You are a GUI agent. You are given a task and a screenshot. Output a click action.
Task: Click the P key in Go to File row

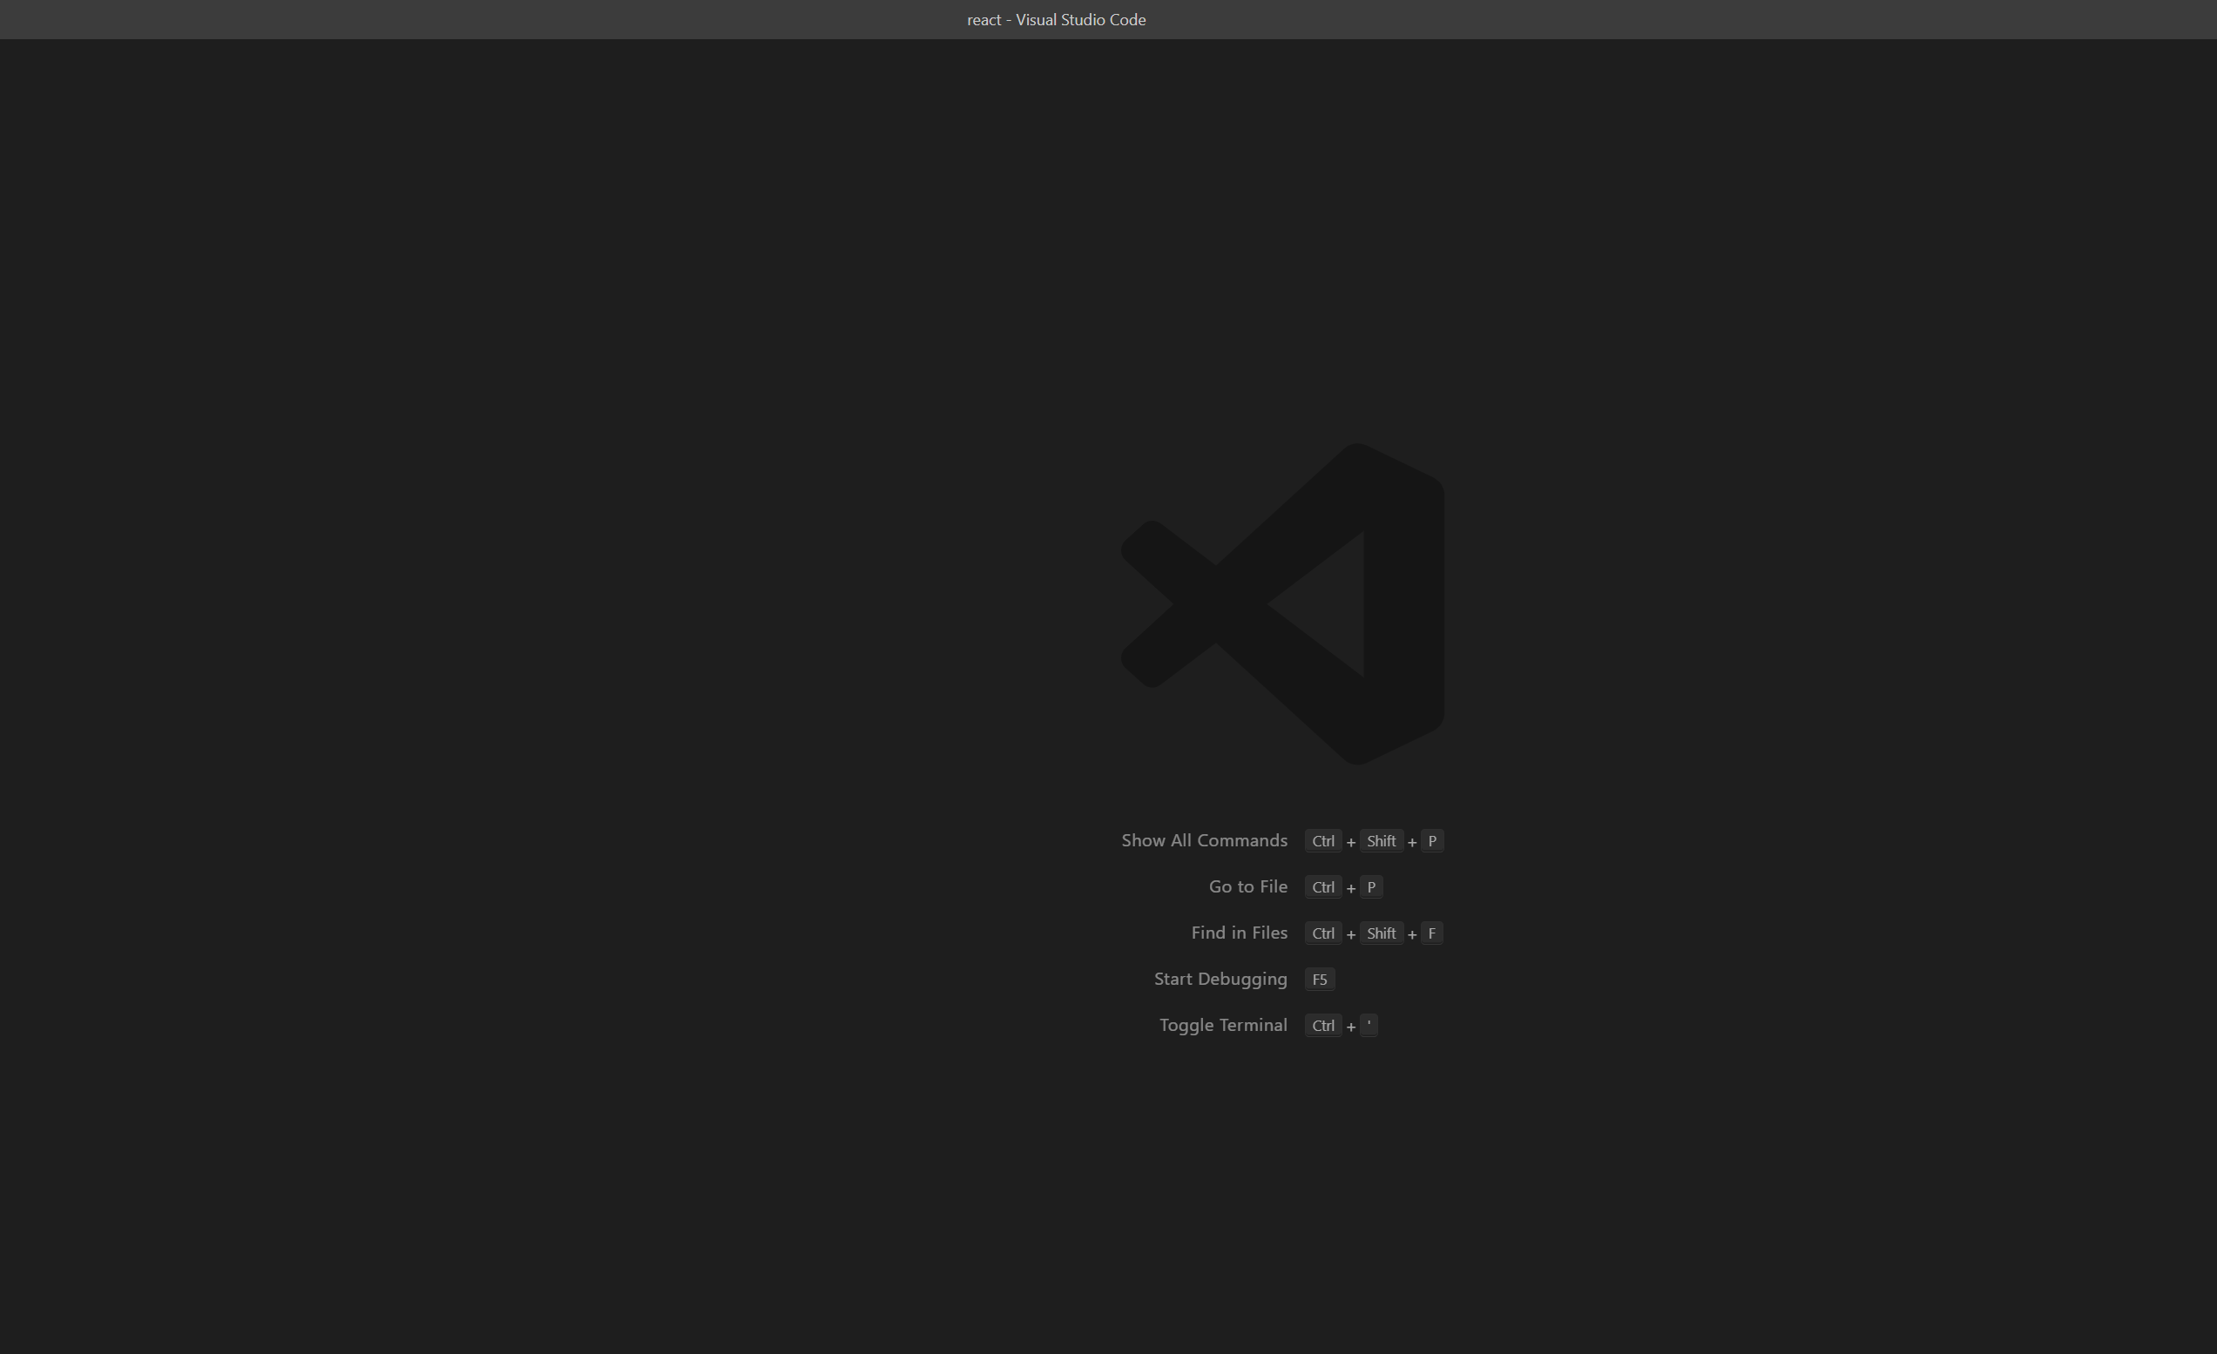pyautogui.click(x=1371, y=887)
